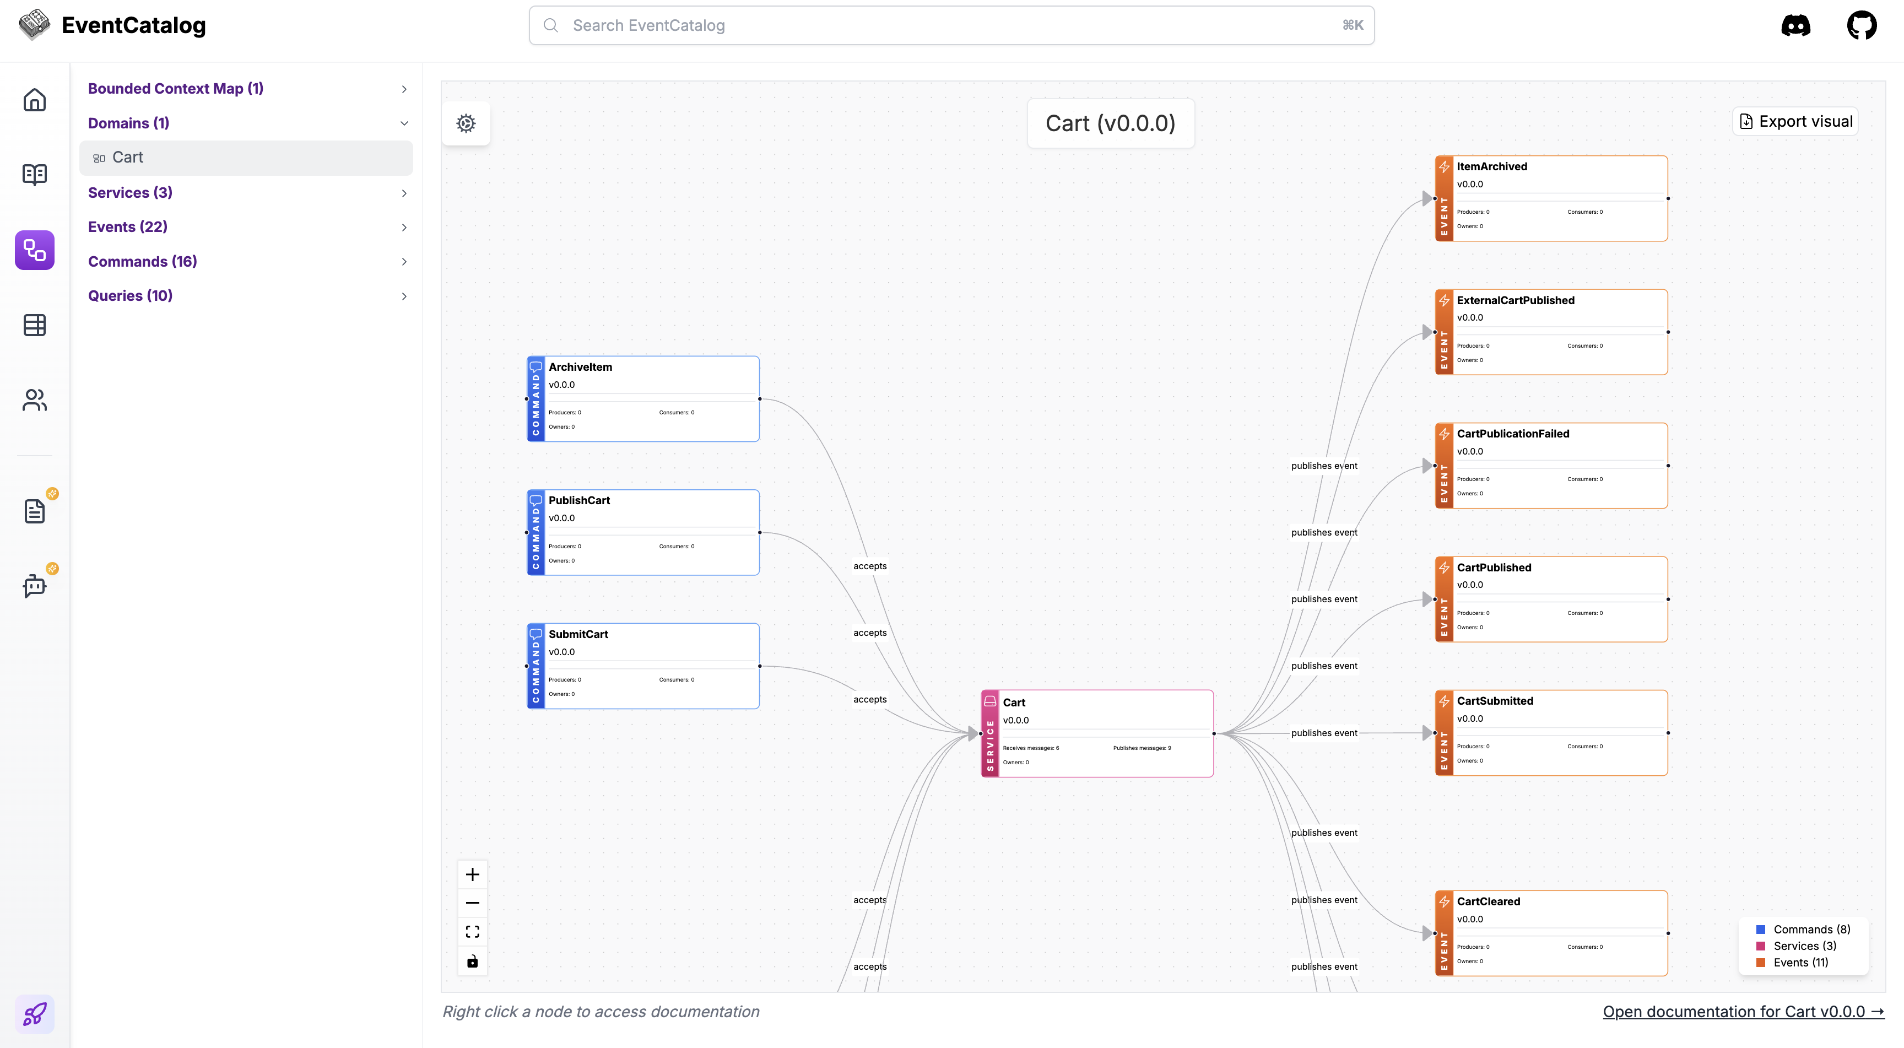The width and height of the screenshot is (1904, 1048).
Task: Fit view using the frame icon
Action: tap(472, 932)
